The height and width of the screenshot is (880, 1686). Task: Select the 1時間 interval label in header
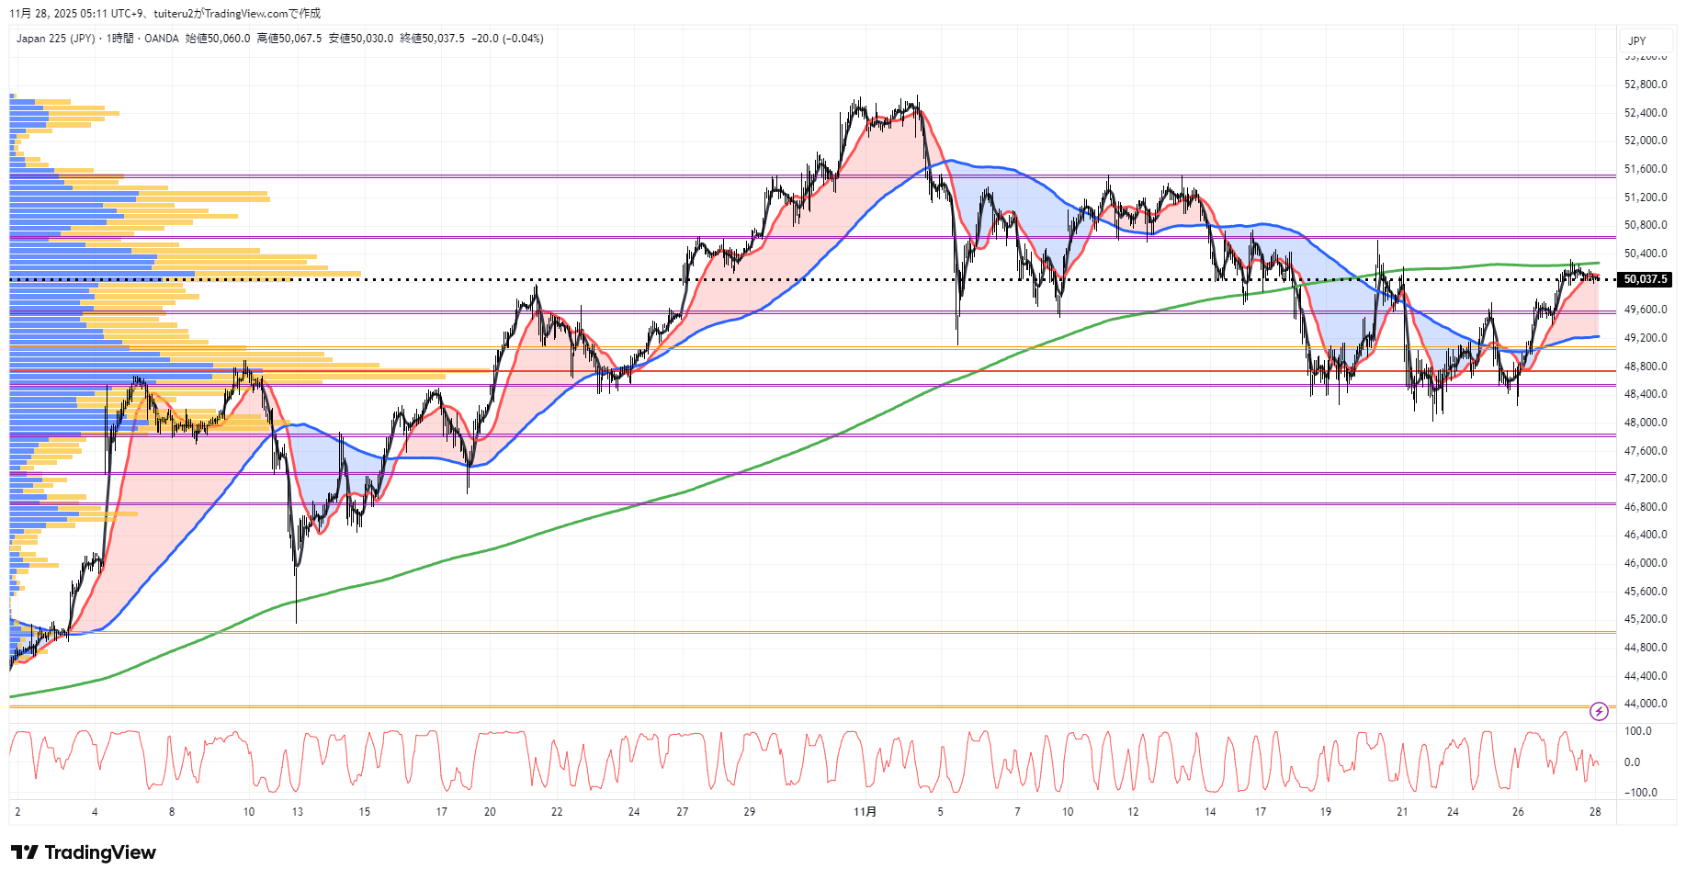pyautogui.click(x=119, y=39)
